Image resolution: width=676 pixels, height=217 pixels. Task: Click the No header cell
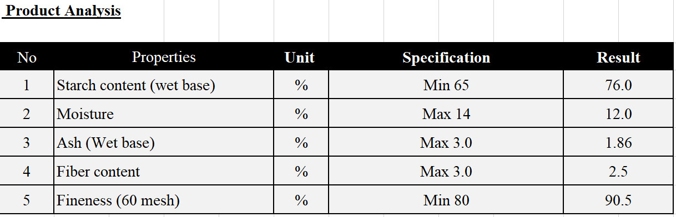point(27,58)
